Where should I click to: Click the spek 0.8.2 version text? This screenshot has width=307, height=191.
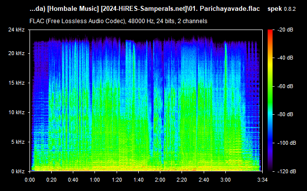click(281, 9)
